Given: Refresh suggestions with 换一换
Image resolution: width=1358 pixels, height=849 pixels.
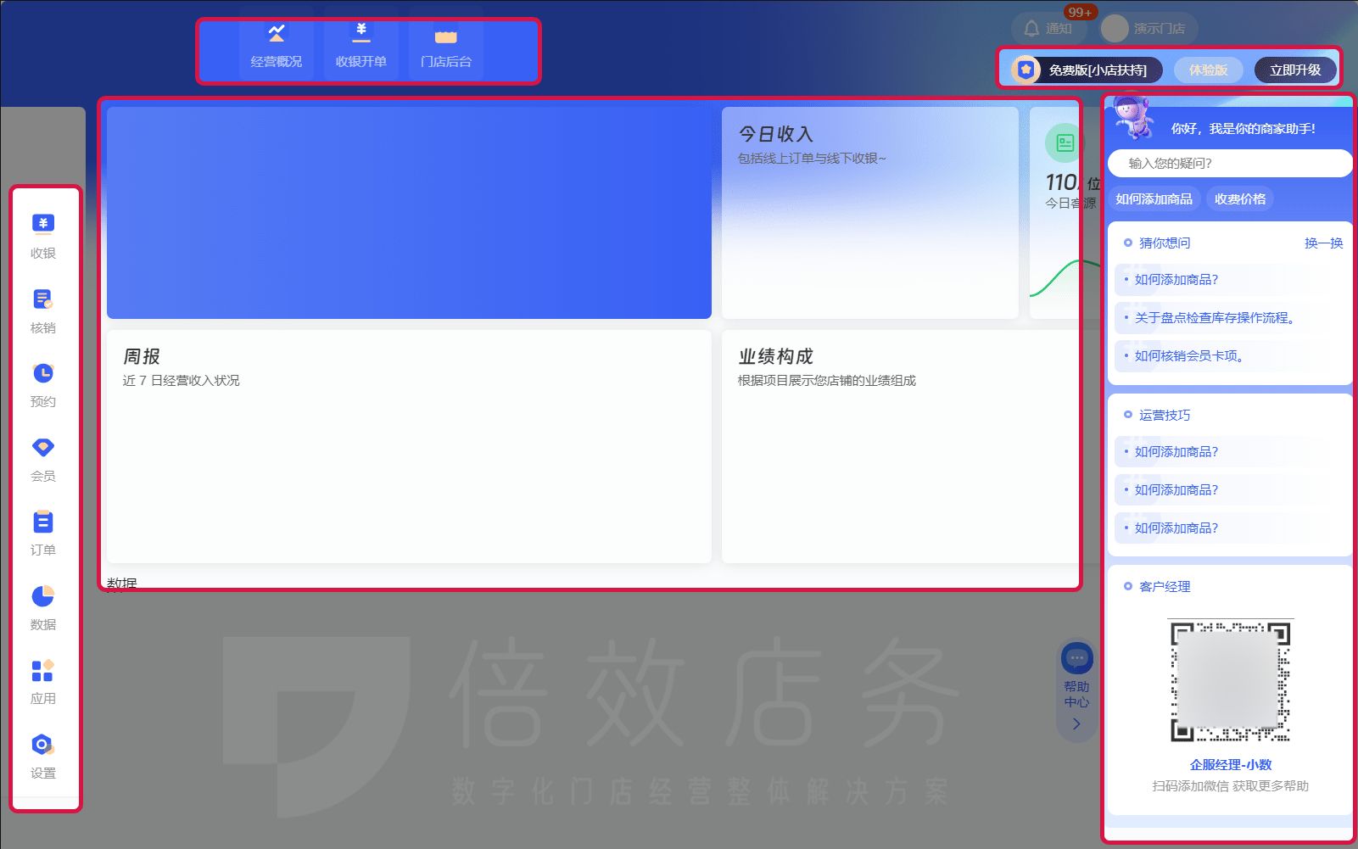Looking at the screenshot, I should click(1324, 243).
